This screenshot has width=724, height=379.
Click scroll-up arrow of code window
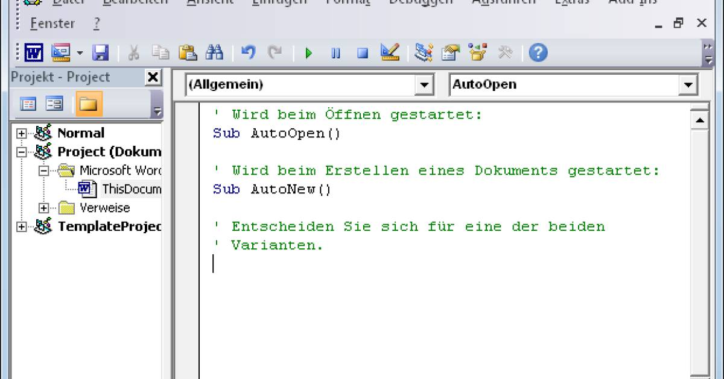700,121
